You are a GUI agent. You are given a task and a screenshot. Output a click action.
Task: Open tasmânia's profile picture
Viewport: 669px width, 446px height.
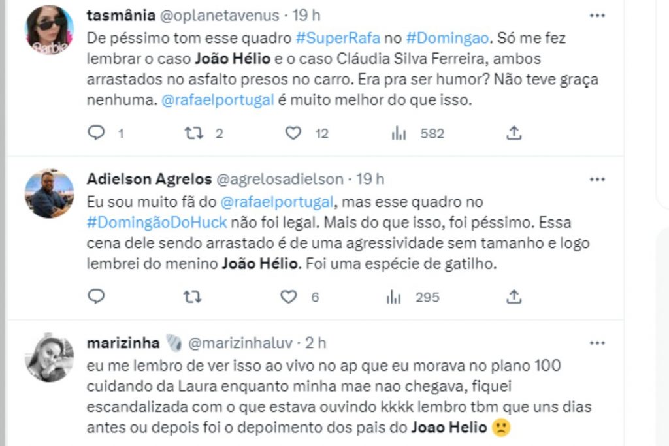(49, 30)
